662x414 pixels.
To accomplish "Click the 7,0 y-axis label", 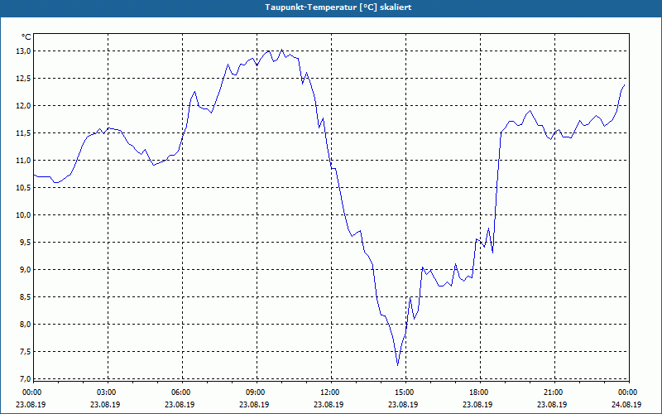I will point(25,378).
